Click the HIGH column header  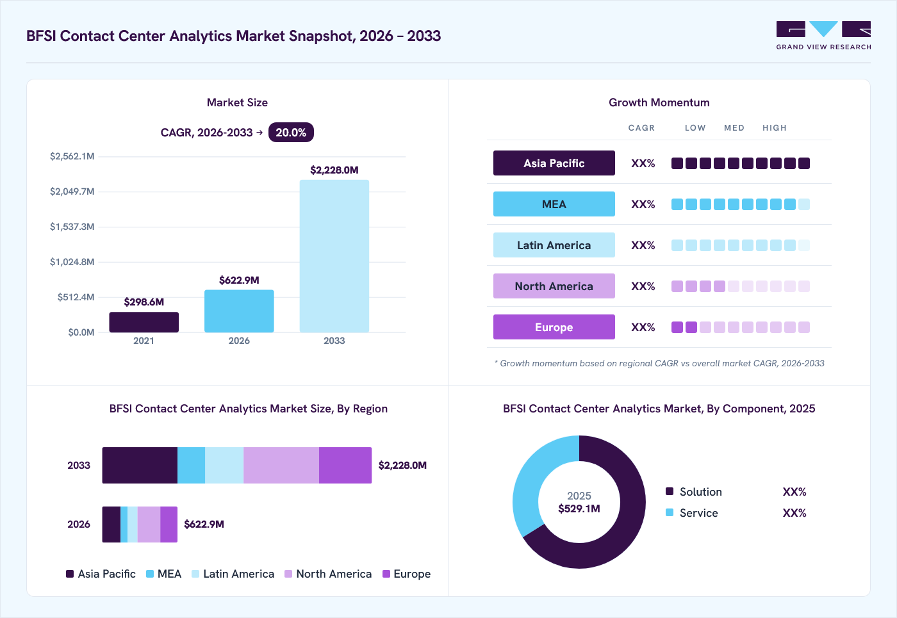click(x=775, y=128)
